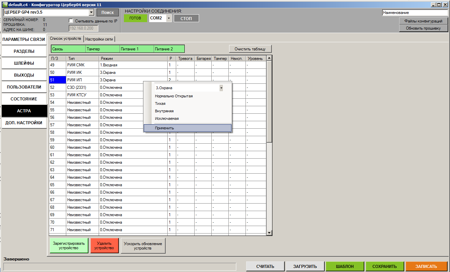Expand the COM2 port dropdown

[169, 18]
